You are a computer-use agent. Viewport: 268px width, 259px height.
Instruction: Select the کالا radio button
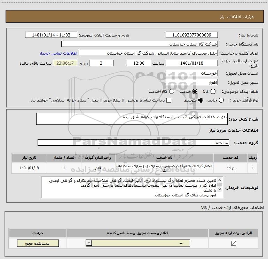213,91
